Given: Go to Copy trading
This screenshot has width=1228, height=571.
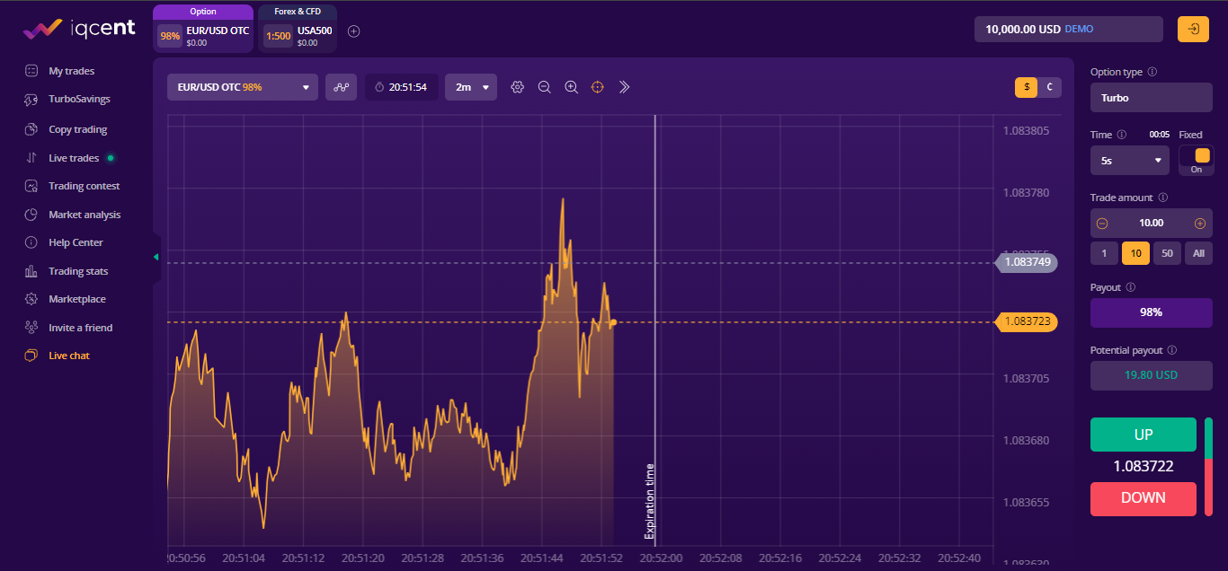Looking at the screenshot, I should click(77, 129).
